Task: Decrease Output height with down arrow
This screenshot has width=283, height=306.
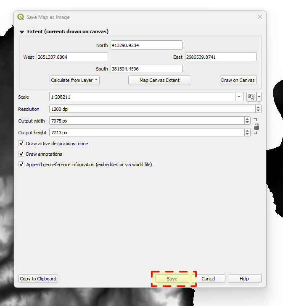Action: (247, 134)
